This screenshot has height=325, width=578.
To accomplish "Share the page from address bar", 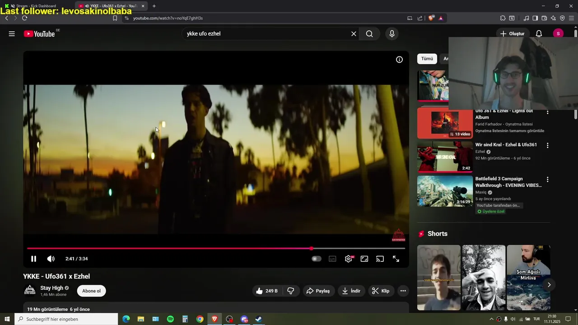I will coord(420,18).
